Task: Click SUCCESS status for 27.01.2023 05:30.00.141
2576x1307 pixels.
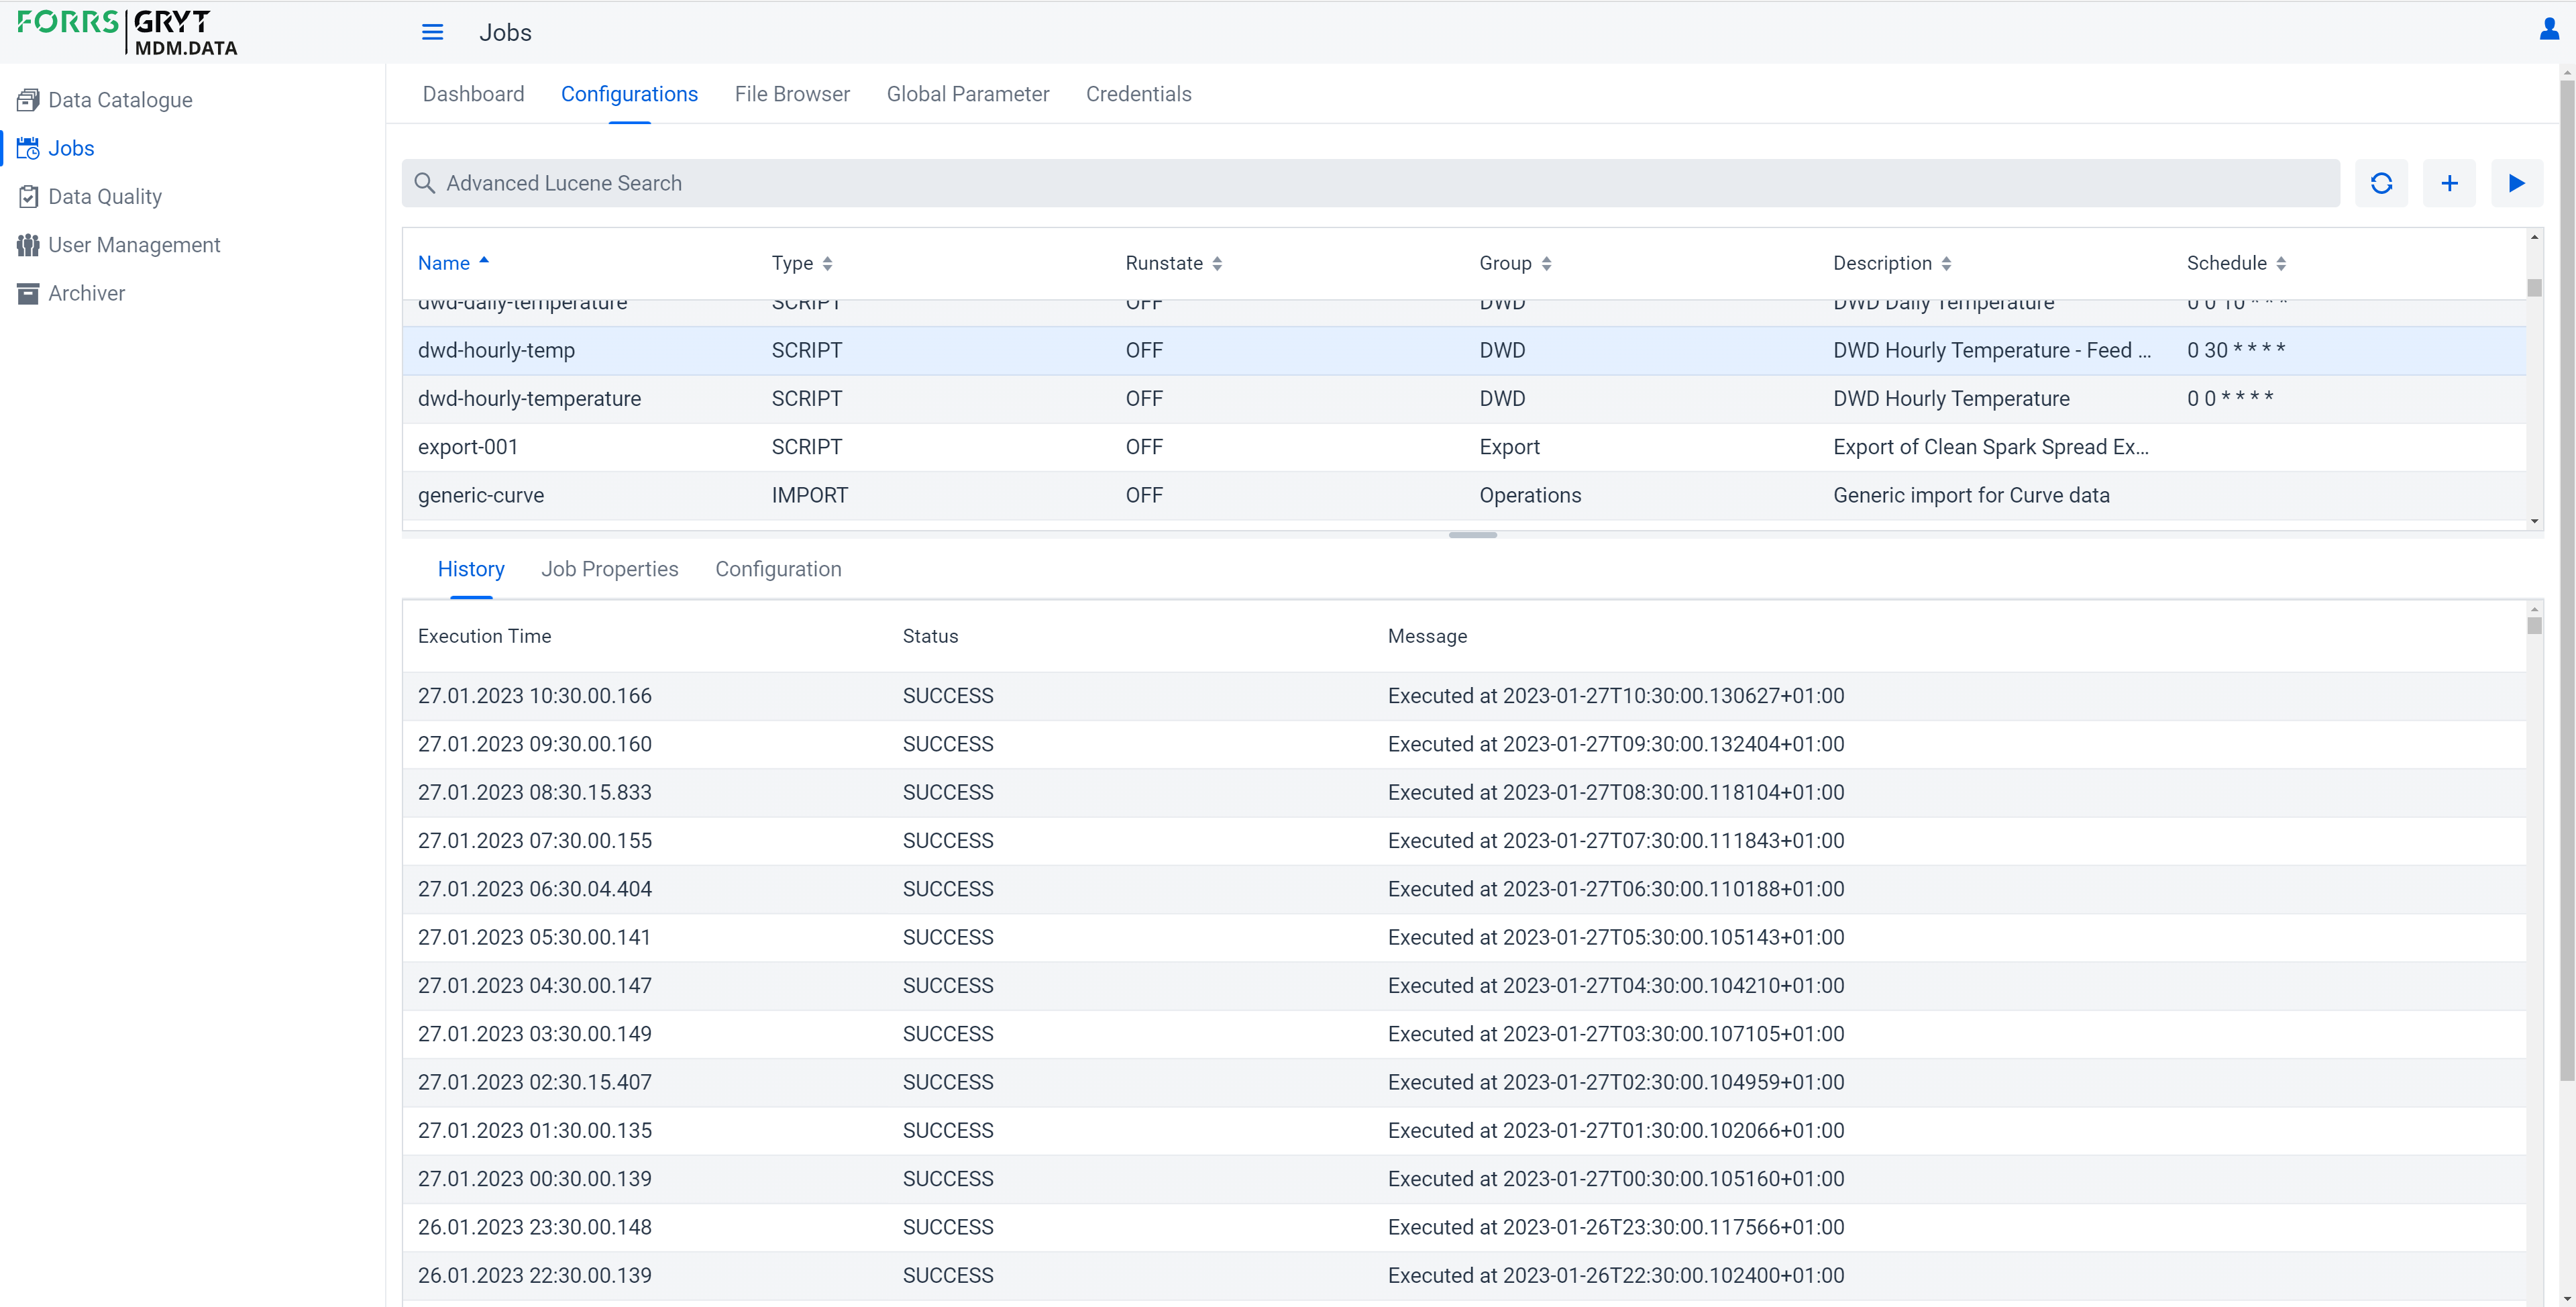Action: tap(948, 937)
